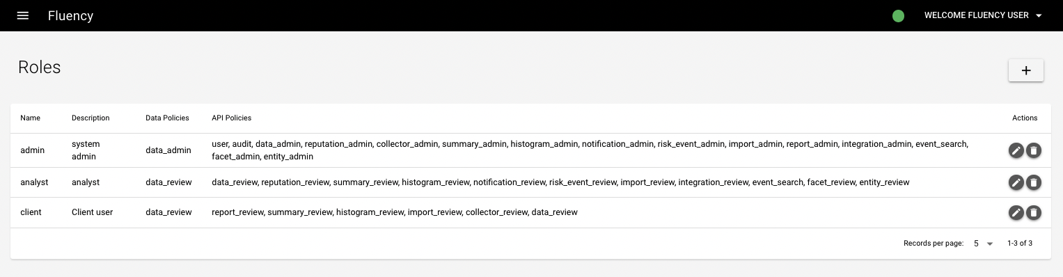The height and width of the screenshot is (277, 1063).
Task: Delete the admin role
Action: [x=1034, y=150]
